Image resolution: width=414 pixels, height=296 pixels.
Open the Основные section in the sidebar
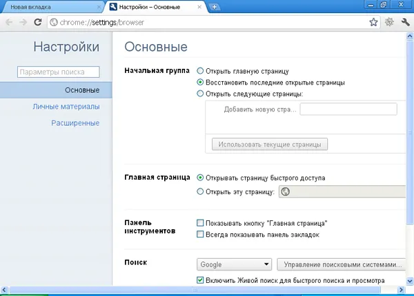(56, 90)
